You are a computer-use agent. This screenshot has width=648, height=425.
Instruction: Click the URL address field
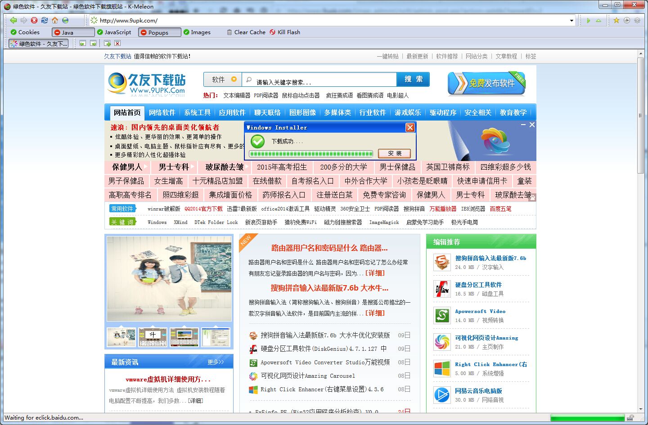[333, 20]
